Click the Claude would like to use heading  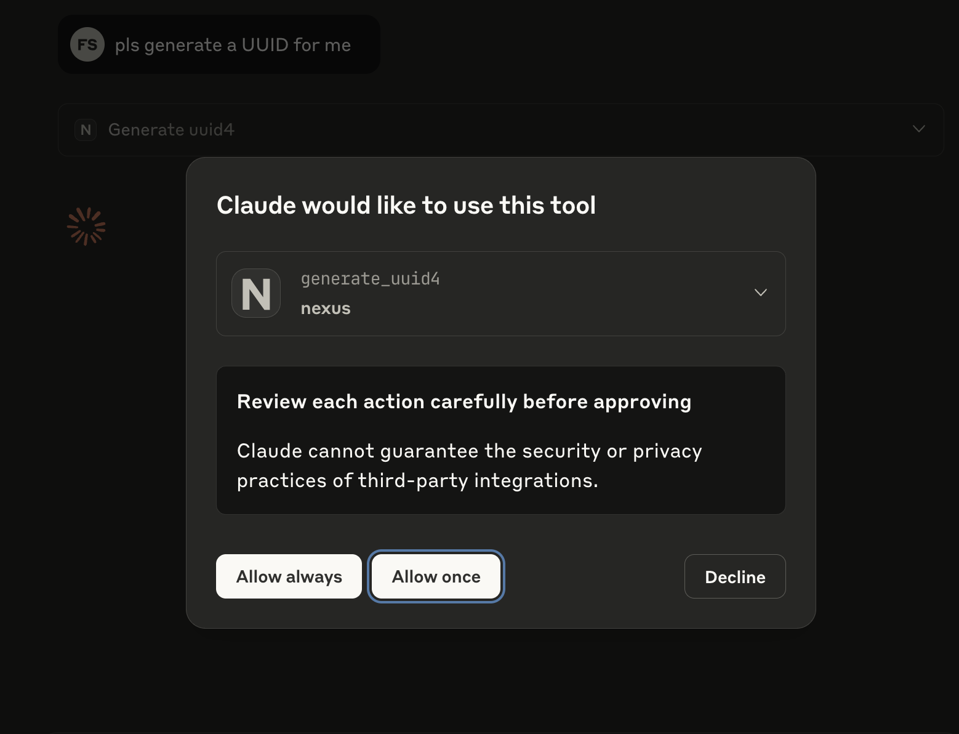(406, 204)
